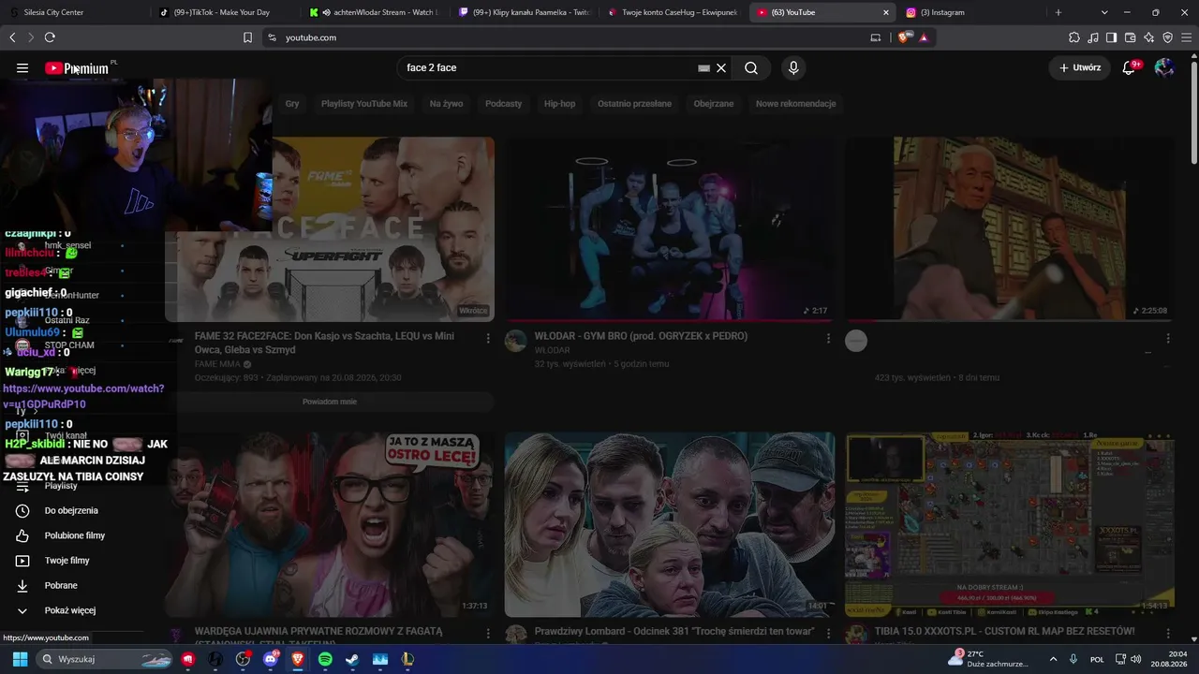Open Brave Leo AI sparkle icon
Image resolution: width=1199 pixels, height=674 pixels.
tap(1148, 37)
